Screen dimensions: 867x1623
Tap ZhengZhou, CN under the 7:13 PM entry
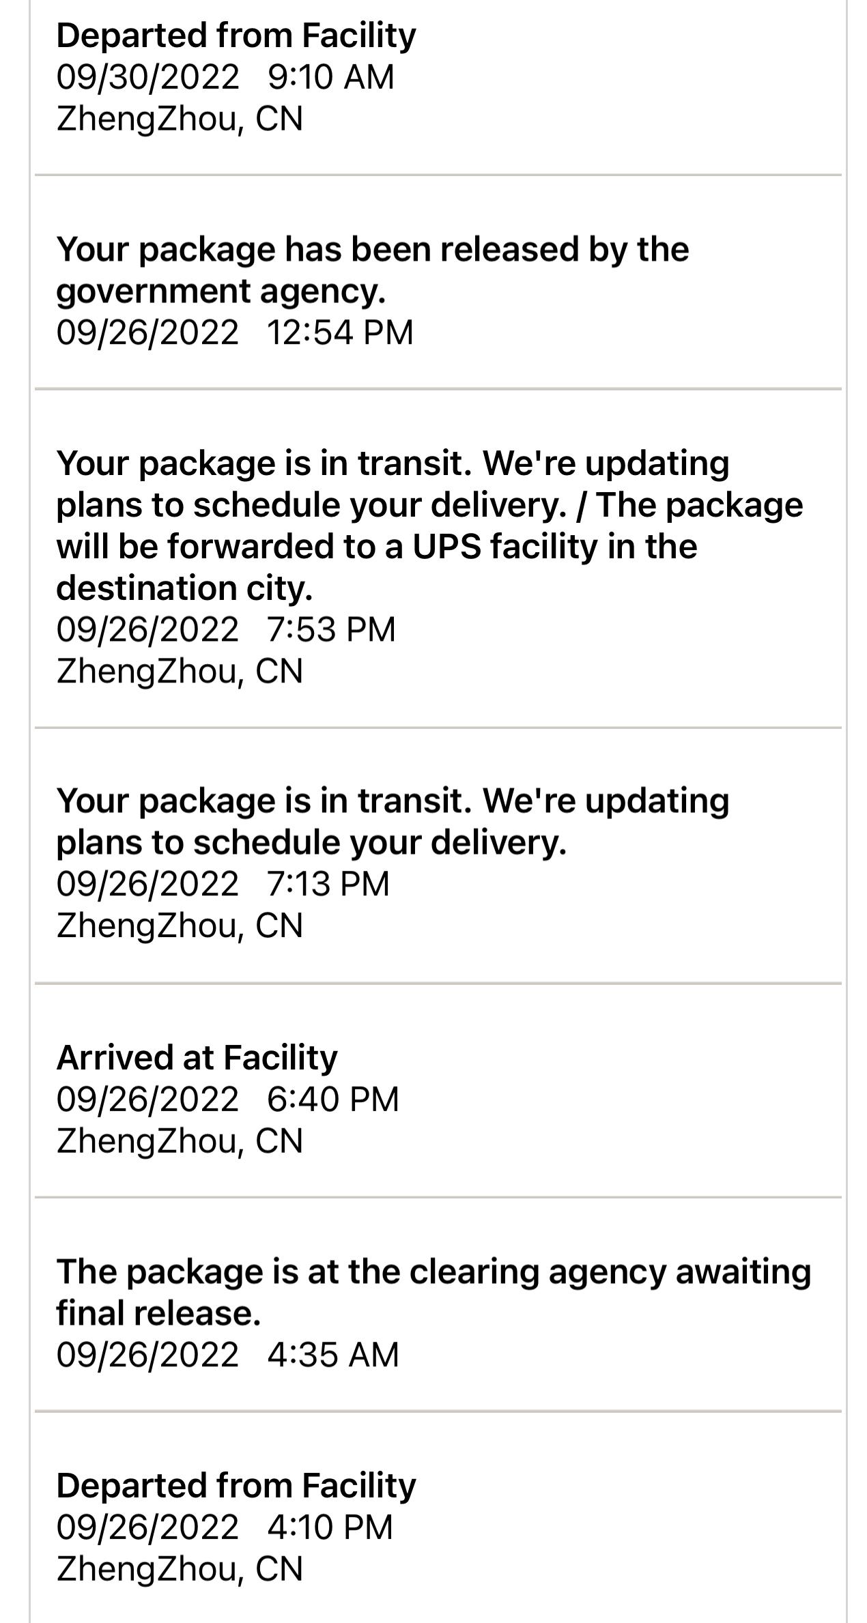[179, 926]
